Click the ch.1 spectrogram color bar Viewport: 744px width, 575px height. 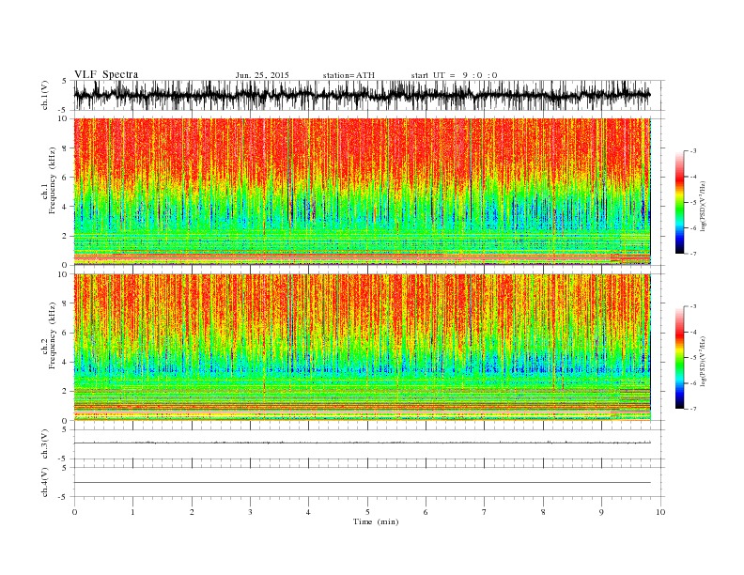pyautogui.click(x=679, y=202)
